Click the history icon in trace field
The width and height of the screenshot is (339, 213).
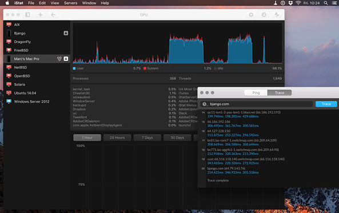(x=205, y=104)
